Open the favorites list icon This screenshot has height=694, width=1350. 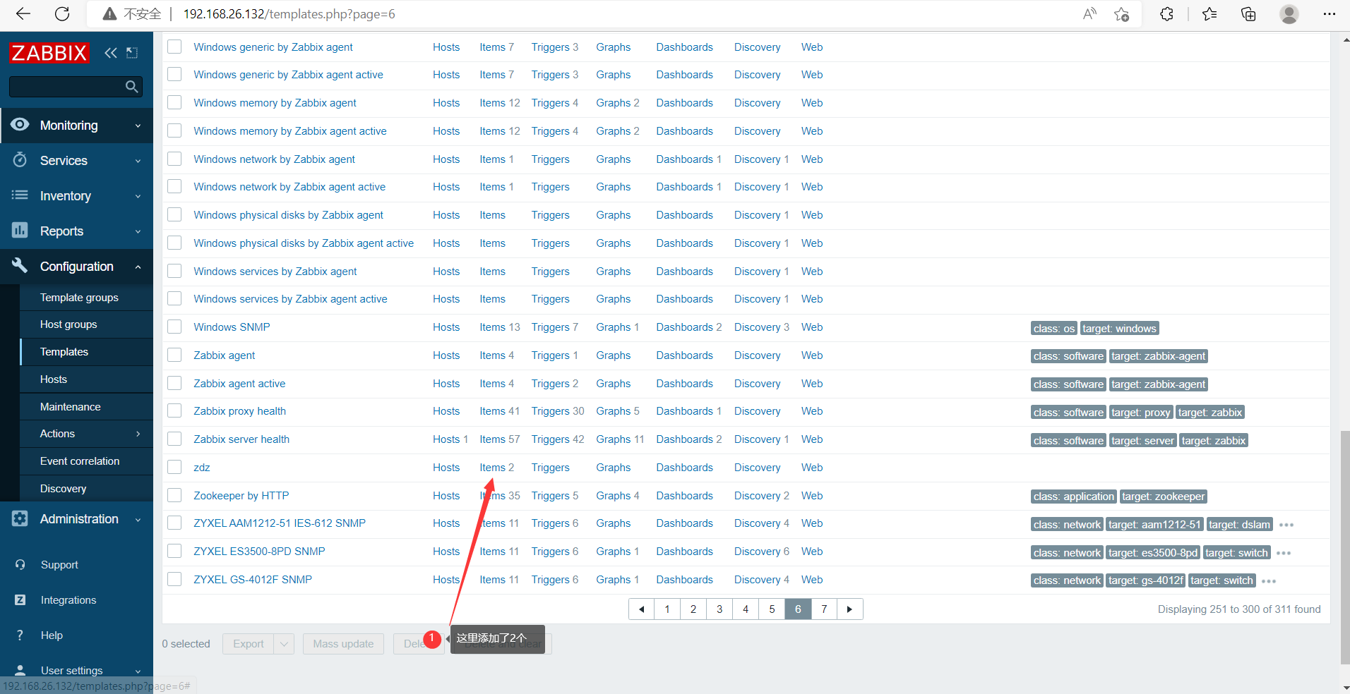(1209, 14)
